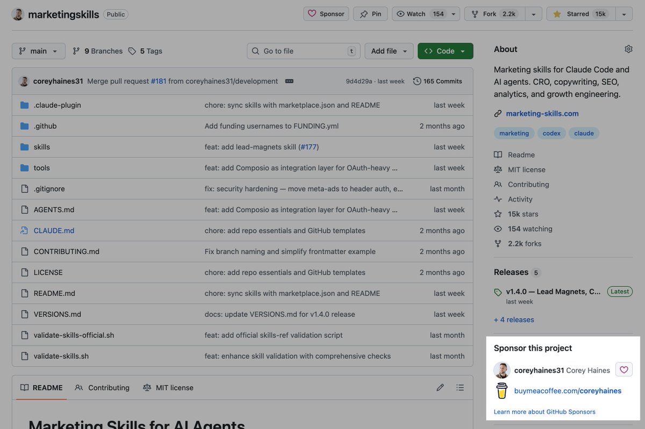Open README outline list icon

point(460,387)
